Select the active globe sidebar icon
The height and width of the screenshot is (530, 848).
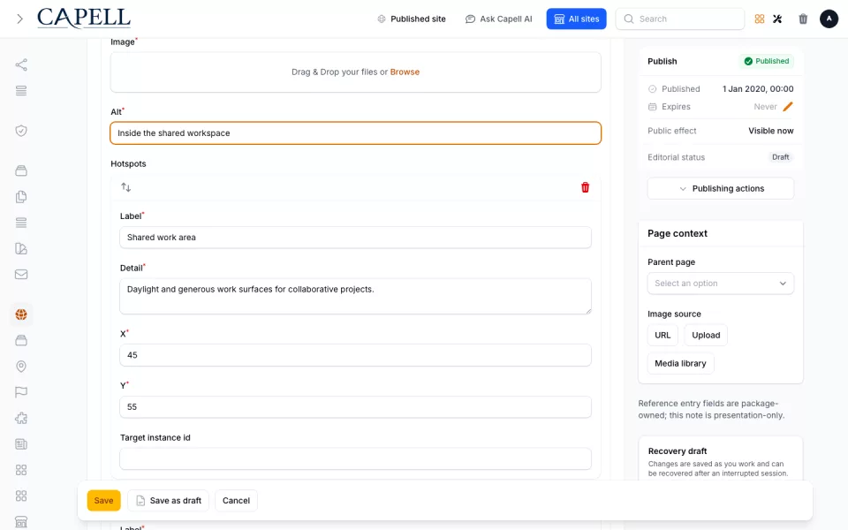point(21,314)
